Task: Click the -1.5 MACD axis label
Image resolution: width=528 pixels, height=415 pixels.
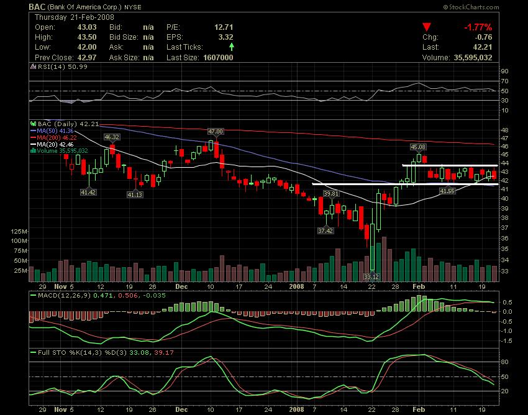Action: coord(507,341)
